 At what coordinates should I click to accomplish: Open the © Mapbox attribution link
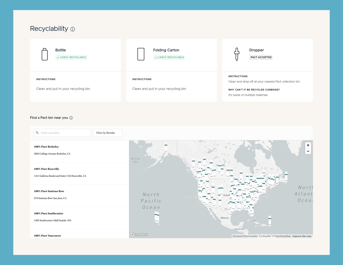click(x=266, y=236)
